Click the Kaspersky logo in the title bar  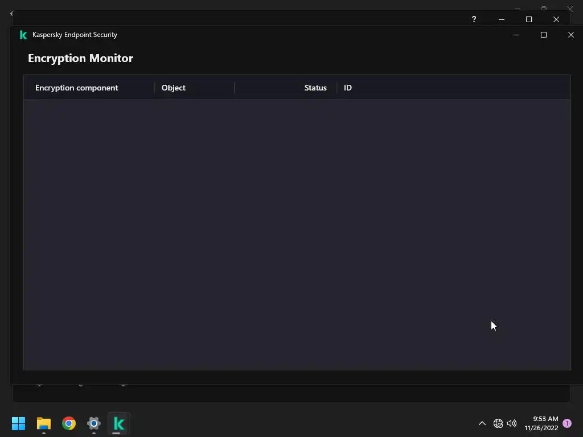coord(23,35)
